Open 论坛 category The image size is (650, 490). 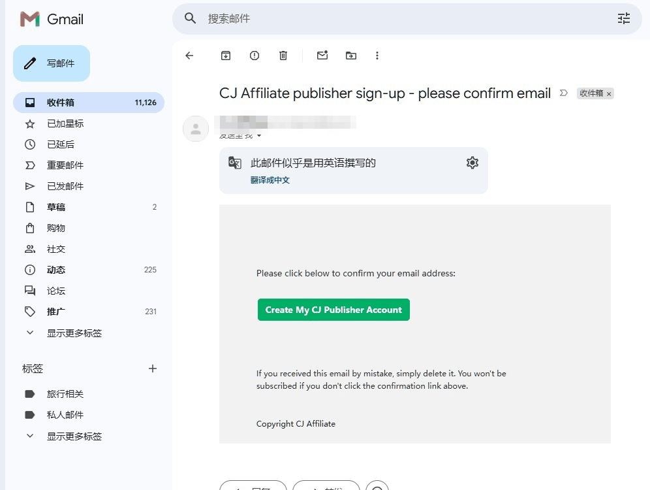click(x=89, y=291)
